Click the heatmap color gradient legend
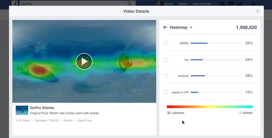The width and height of the screenshot is (272, 138). click(x=210, y=107)
